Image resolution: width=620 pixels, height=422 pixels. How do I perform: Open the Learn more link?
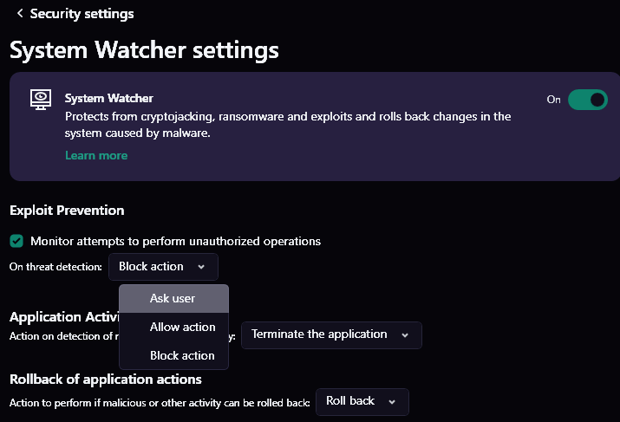(x=96, y=156)
